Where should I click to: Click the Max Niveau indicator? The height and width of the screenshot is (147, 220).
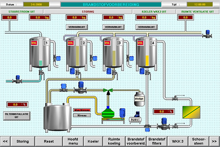click(82, 110)
